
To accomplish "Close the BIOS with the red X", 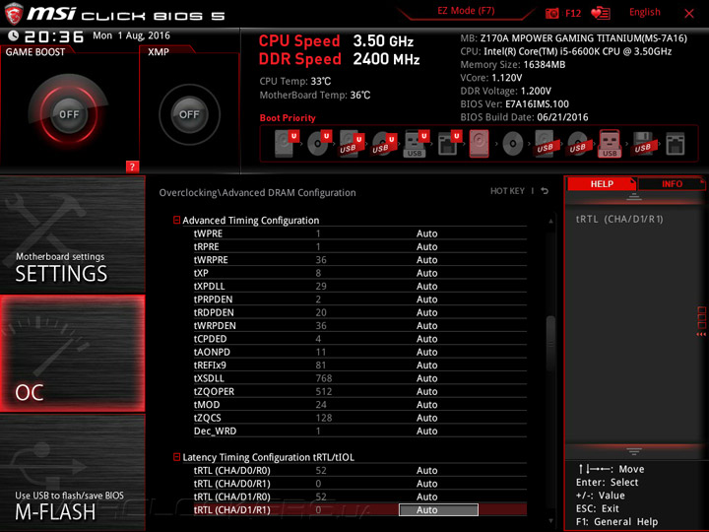I will click(688, 14).
